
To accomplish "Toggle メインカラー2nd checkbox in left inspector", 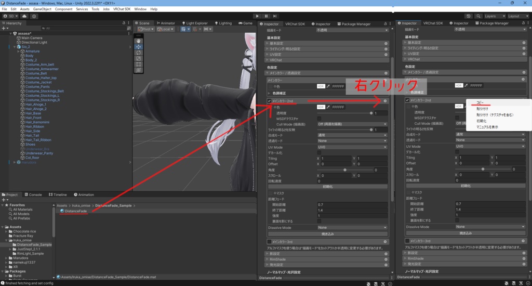I will pos(270,101).
